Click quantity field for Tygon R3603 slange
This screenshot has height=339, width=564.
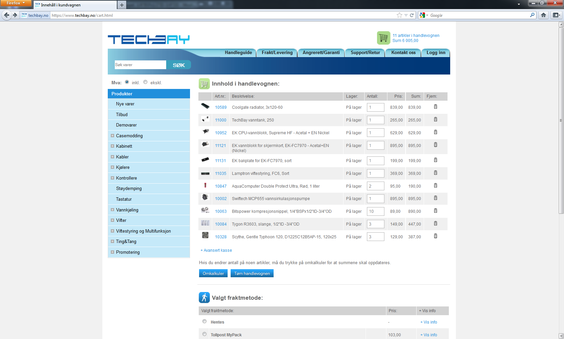click(x=375, y=224)
